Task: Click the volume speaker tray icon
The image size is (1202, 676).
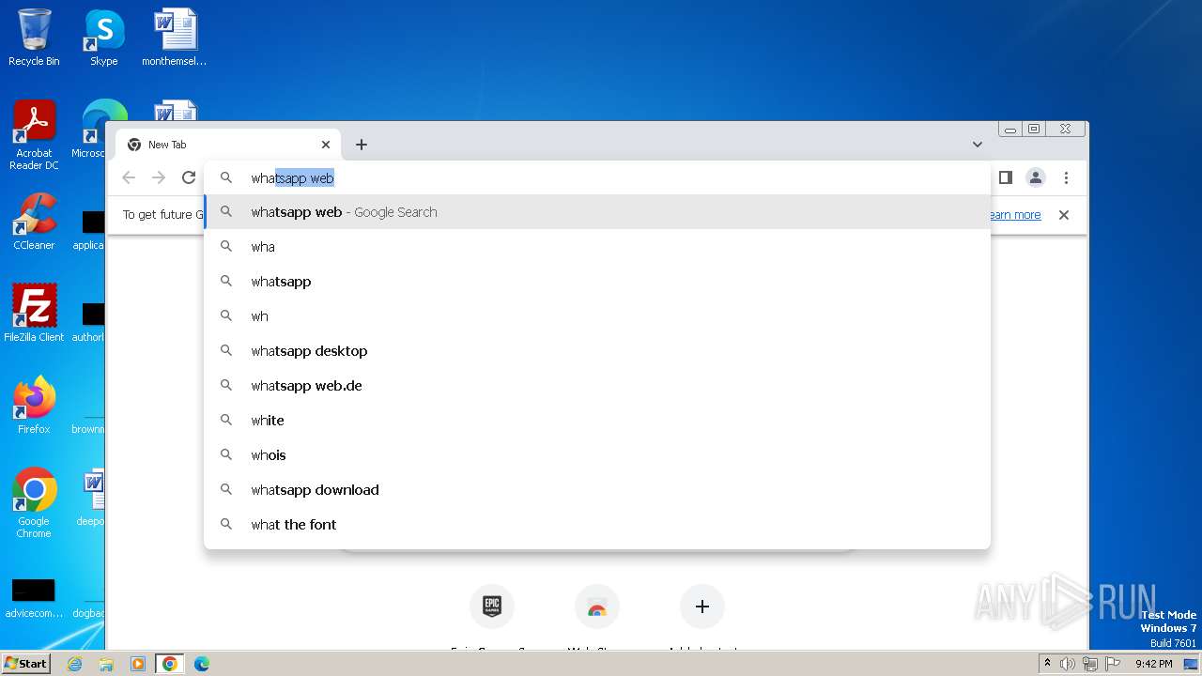Action: (x=1068, y=664)
